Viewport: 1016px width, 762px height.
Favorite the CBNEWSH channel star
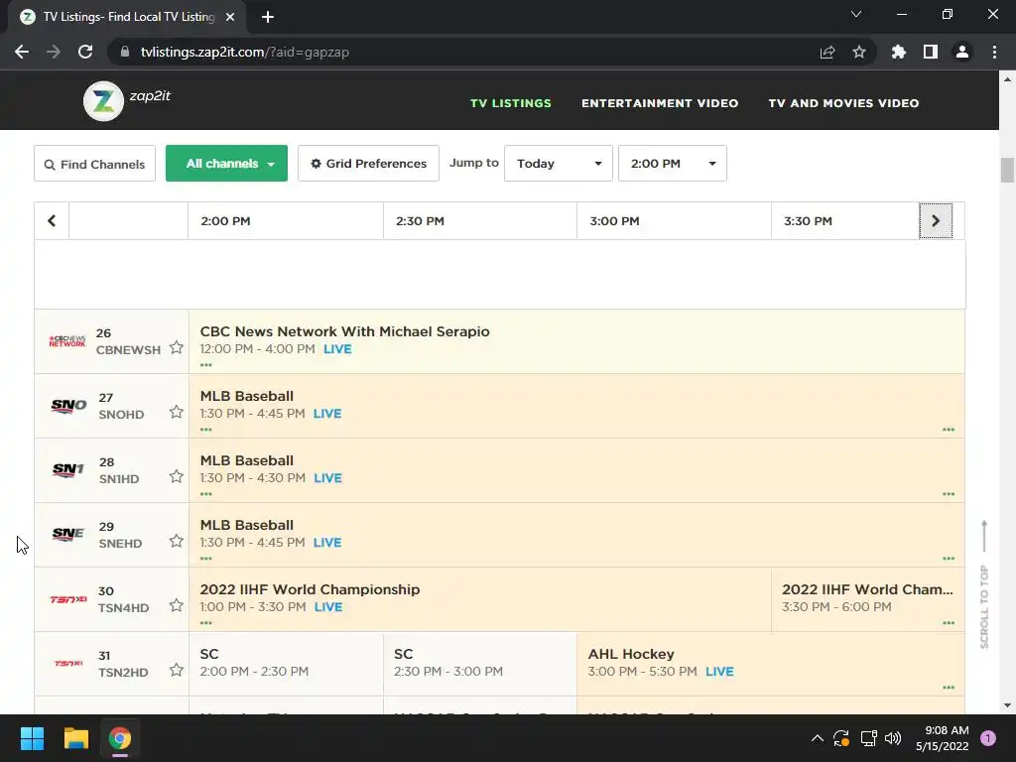tap(177, 348)
